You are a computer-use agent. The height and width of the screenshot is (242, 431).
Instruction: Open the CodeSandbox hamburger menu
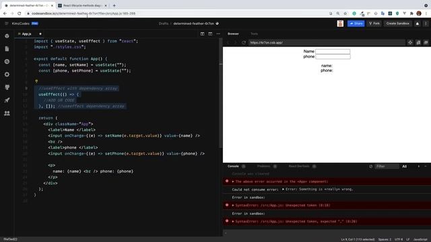pos(7,24)
